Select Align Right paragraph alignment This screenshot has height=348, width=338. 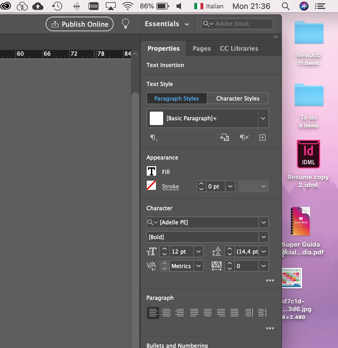pyautogui.click(x=180, y=313)
